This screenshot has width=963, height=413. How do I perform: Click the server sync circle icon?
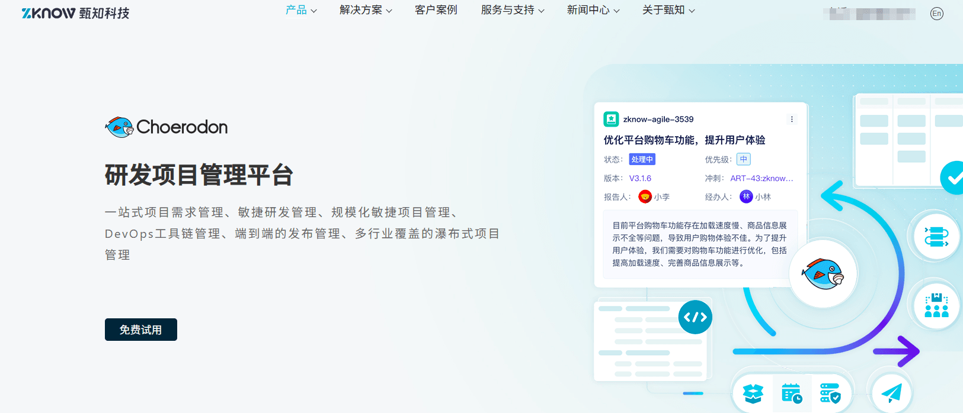click(936, 237)
